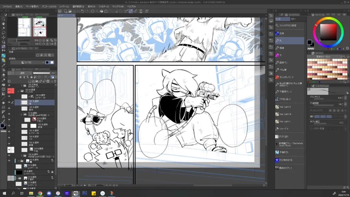The width and height of the screenshot is (350, 197).
Task: Open the ファイル menu
Action: point(7,7)
